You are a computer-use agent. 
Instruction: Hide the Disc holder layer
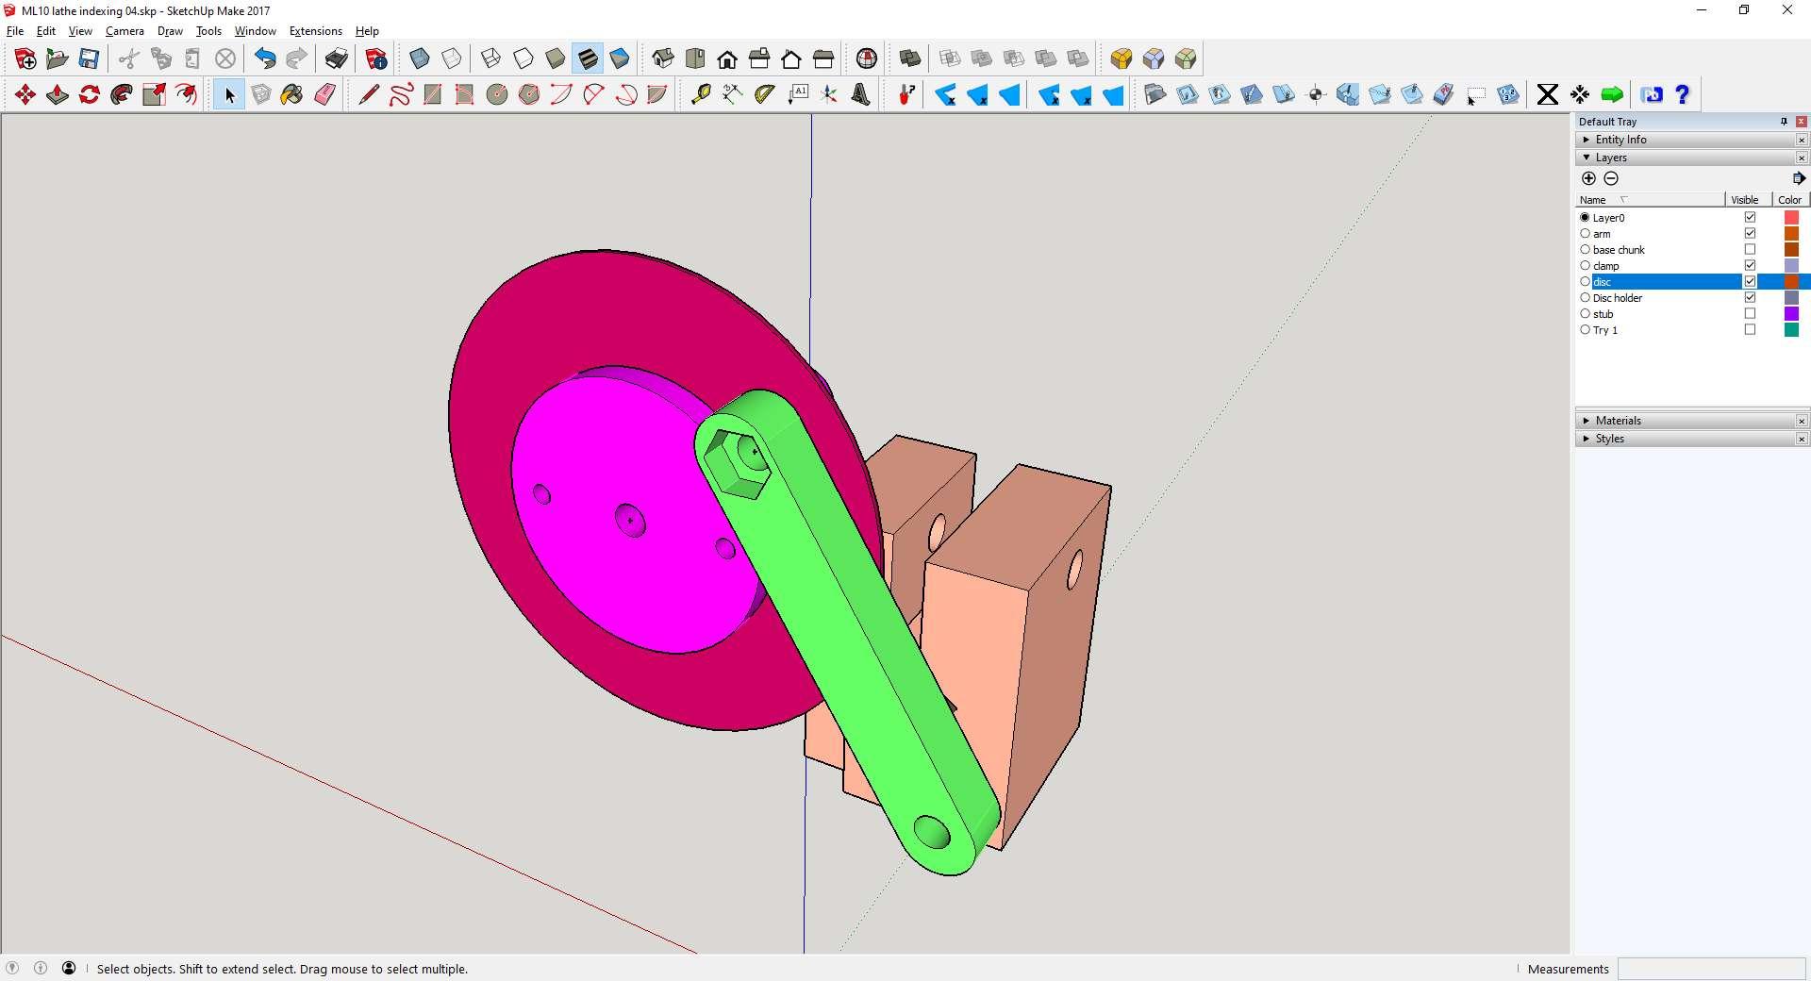click(1750, 298)
